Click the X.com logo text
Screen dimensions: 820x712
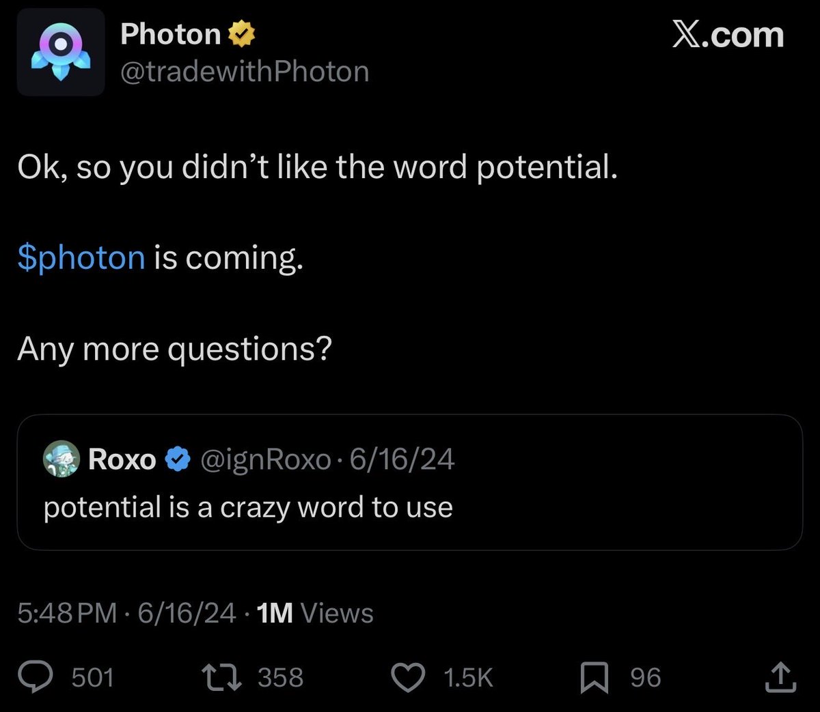[x=728, y=35]
